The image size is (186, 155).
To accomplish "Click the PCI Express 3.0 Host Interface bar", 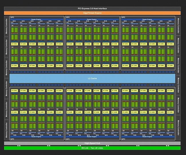I will pos(92,9).
